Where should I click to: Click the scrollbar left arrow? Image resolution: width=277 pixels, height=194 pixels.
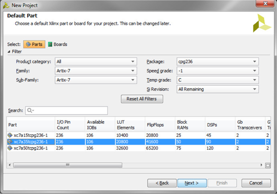pos(9,165)
